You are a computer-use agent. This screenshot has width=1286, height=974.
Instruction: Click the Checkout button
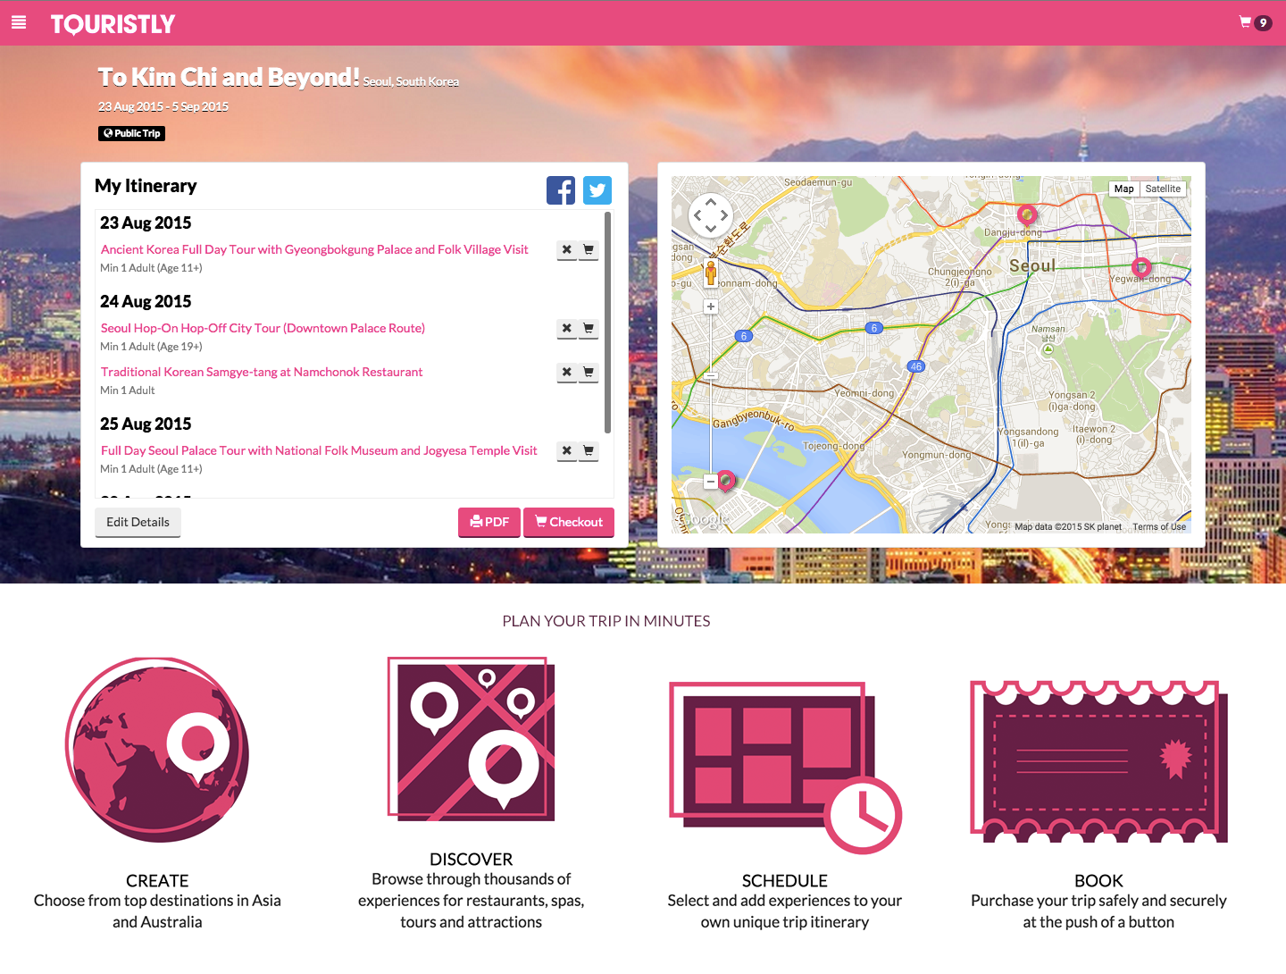569,523
